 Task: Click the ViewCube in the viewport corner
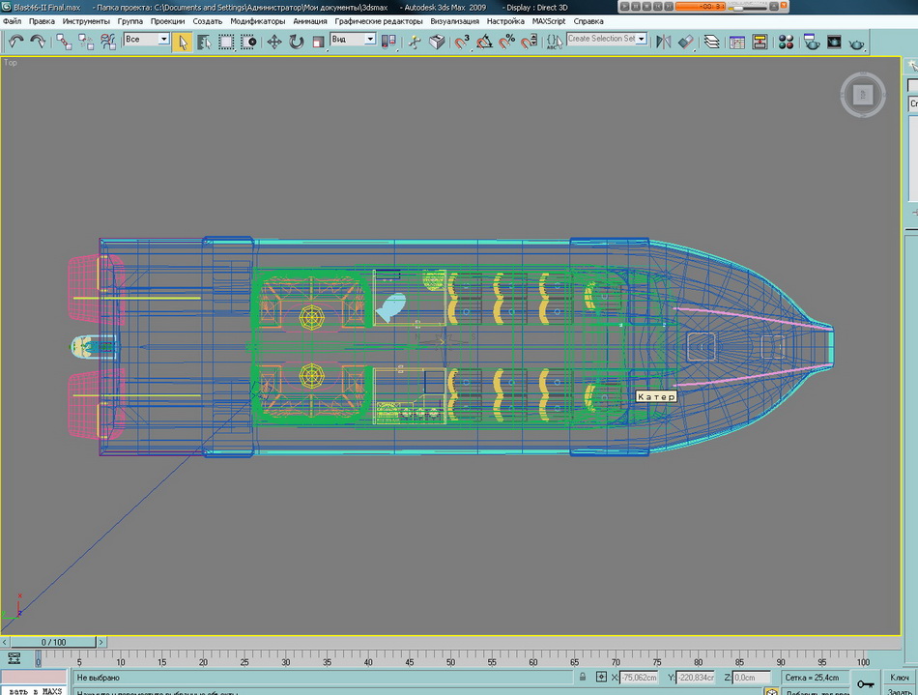tap(862, 94)
